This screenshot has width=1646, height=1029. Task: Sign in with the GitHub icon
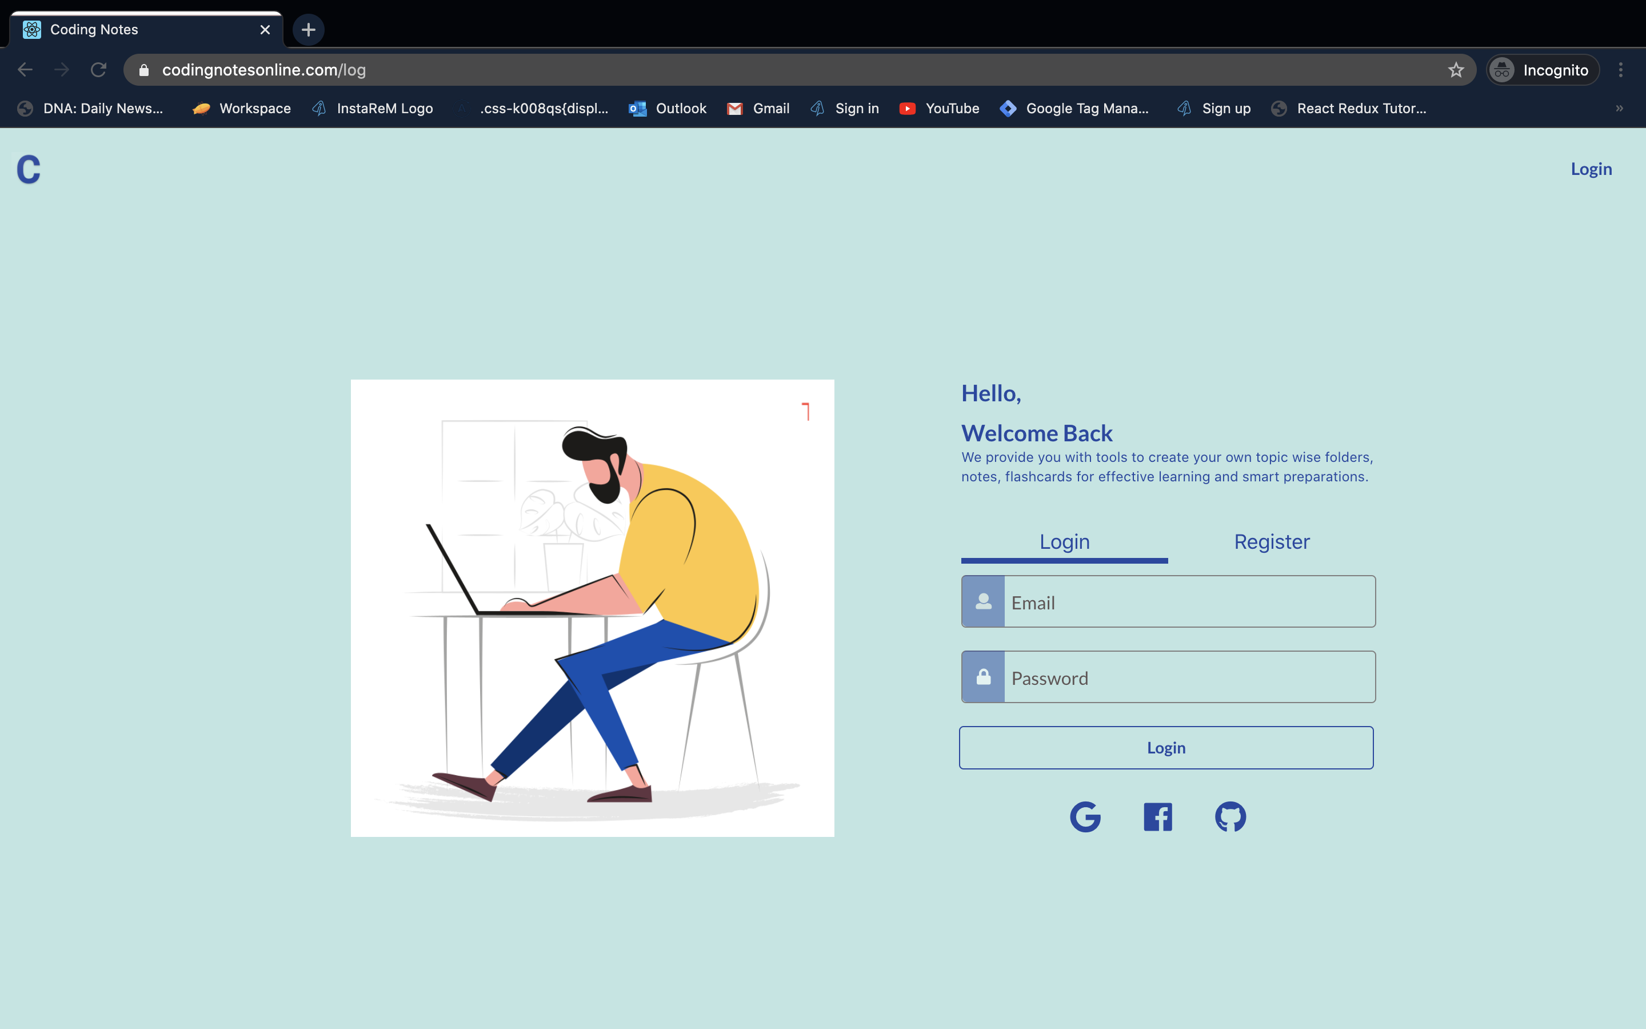click(x=1230, y=817)
